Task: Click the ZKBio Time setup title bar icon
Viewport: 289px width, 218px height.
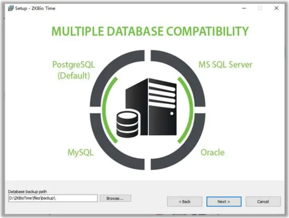Action: point(11,8)
